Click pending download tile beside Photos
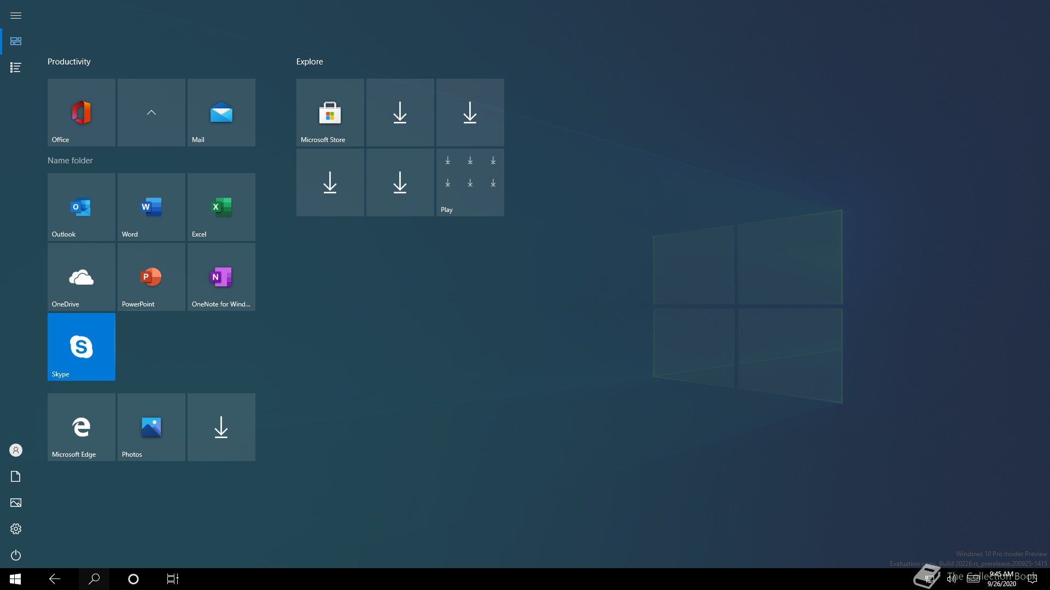This screenshot has width=1050, height=590. (x=221, y=427)
